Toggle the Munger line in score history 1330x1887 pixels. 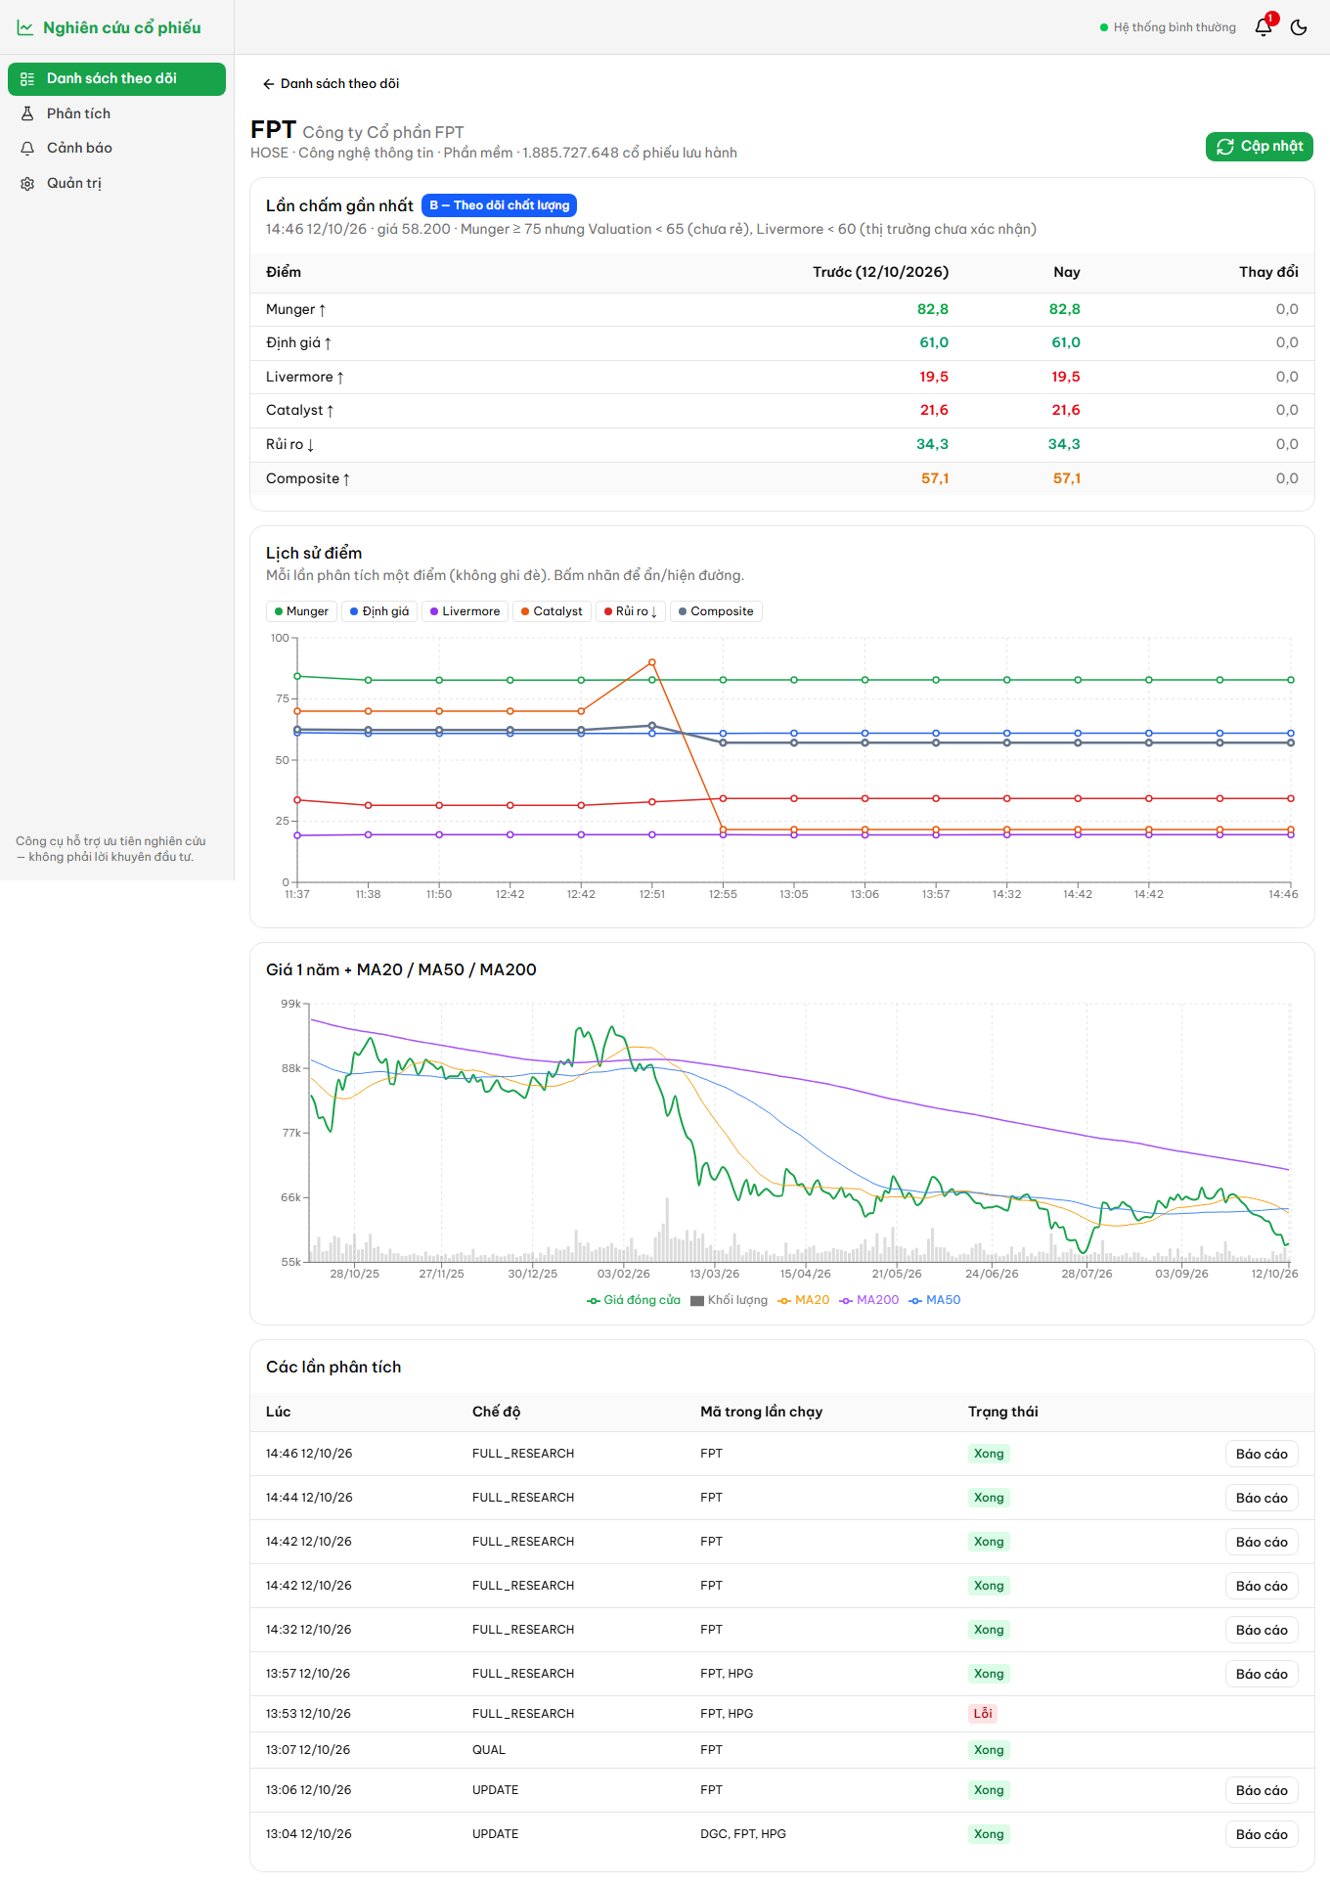point(301,611)
